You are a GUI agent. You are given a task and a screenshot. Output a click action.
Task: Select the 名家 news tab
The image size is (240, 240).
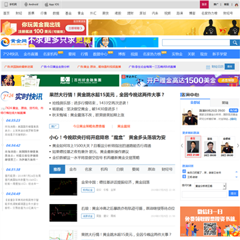click(x=88, y=169)
